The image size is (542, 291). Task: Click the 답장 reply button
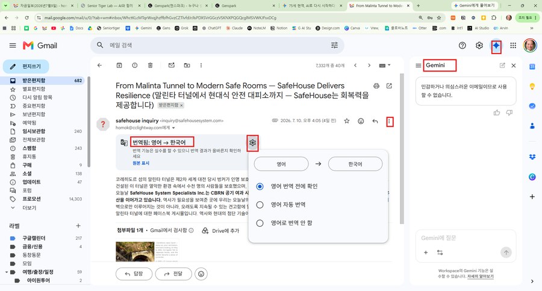tap(134, 274)
